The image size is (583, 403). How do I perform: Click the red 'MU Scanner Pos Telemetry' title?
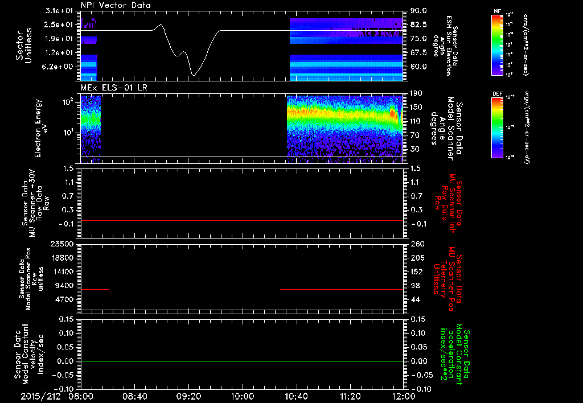[x=447, y=279]
